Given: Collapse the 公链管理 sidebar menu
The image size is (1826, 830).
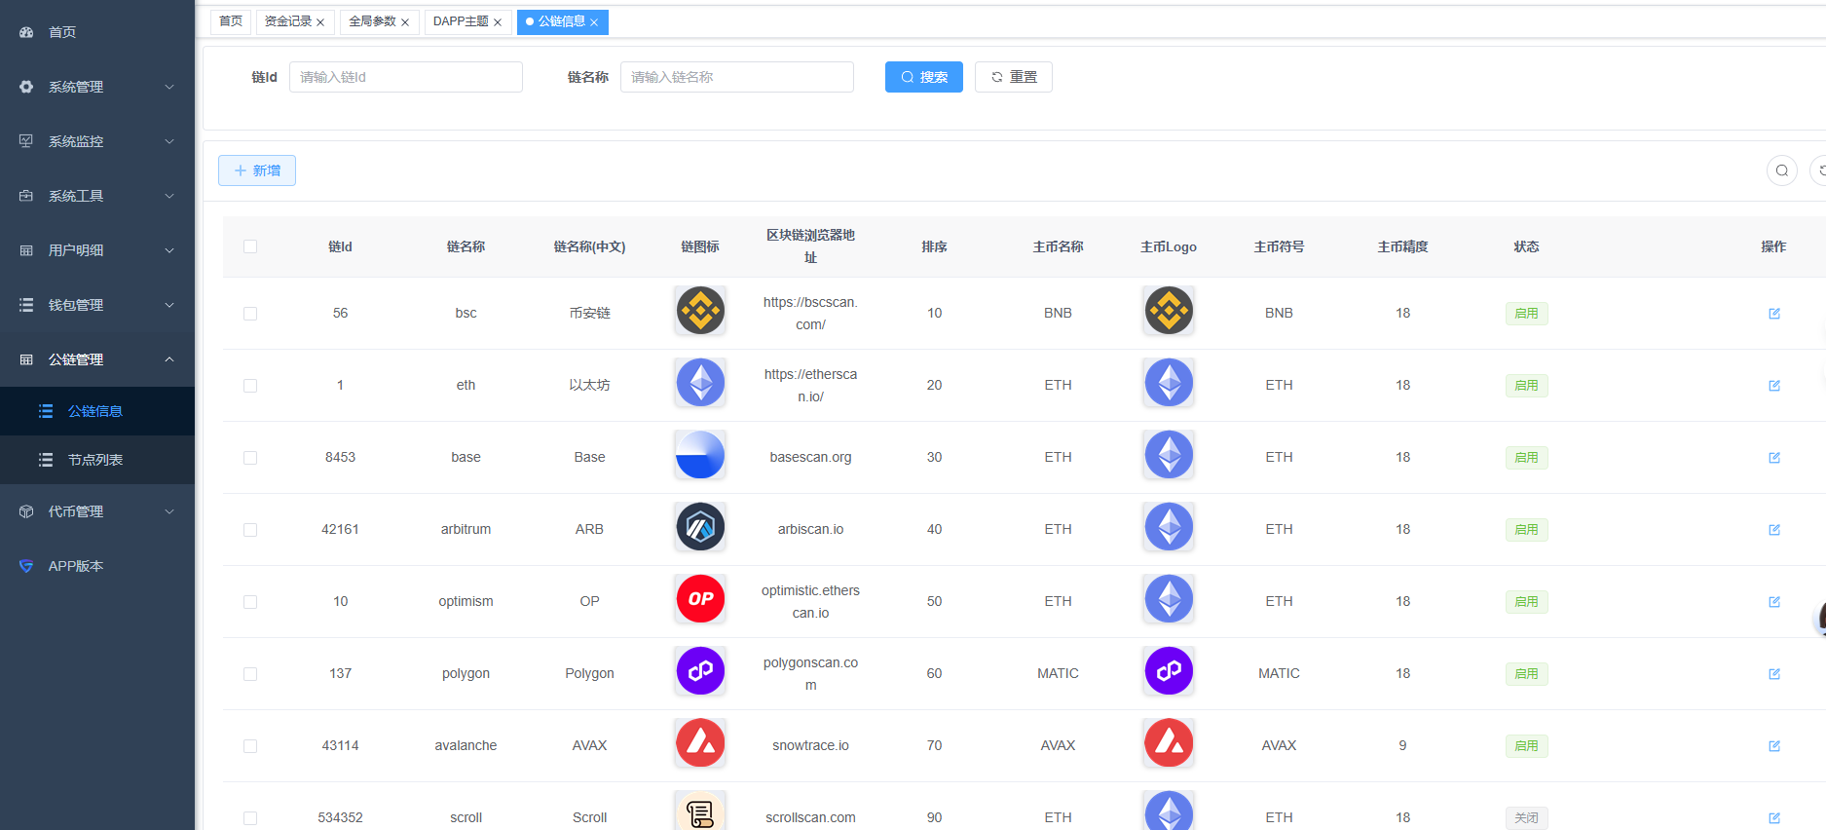Looking at the screenshot, I should pyautogui.click(x=97, y=359).
